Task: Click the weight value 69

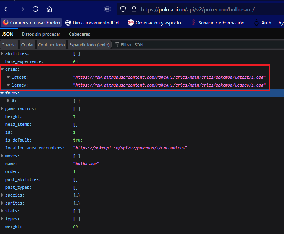Action: tap(75, 227)
